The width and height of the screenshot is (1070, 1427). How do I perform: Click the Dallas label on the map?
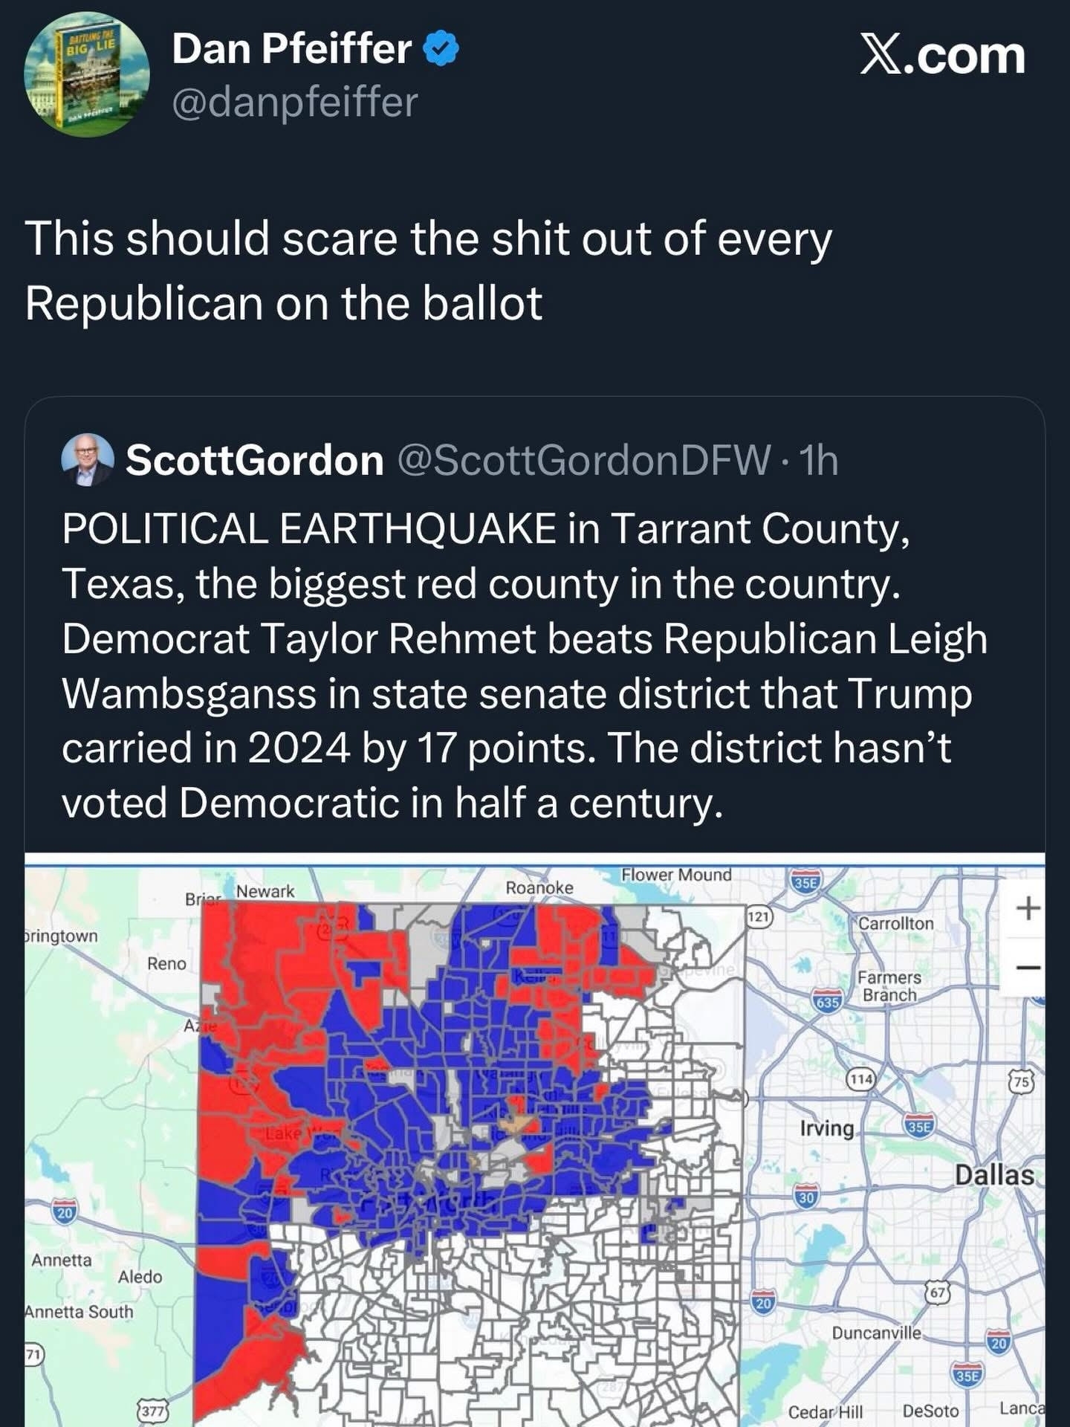(994, 1175)
